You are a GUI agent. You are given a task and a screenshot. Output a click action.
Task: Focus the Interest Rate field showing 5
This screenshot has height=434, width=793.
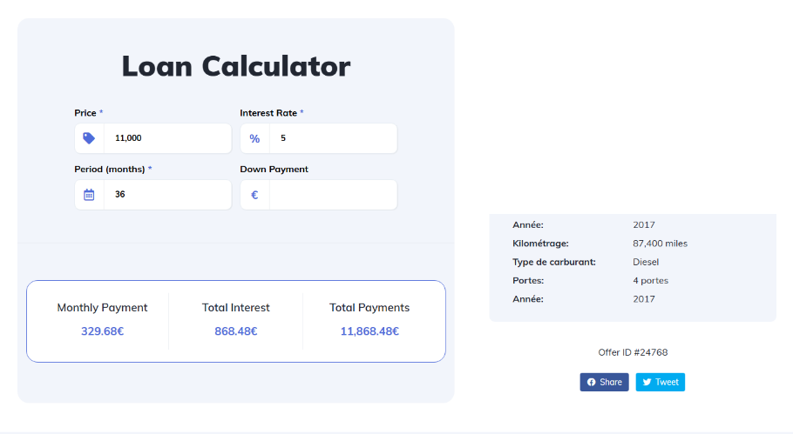(333, 138)
